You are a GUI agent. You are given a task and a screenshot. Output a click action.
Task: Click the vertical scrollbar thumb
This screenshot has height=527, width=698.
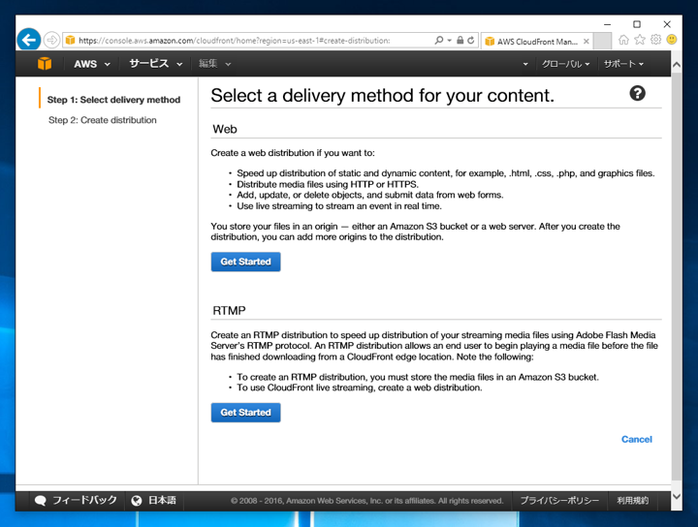677,276
